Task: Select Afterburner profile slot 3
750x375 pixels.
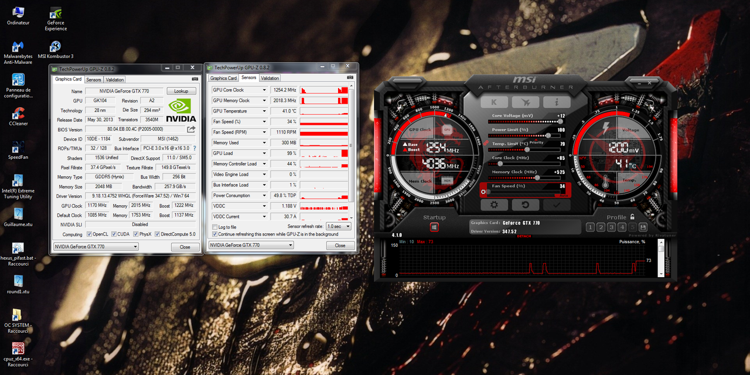Action: coord(612,227)
